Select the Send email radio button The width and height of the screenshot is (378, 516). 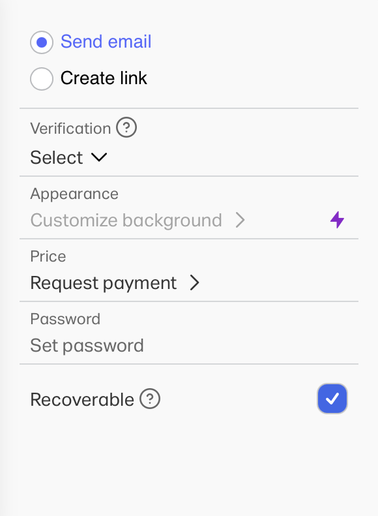pos(42,42)
